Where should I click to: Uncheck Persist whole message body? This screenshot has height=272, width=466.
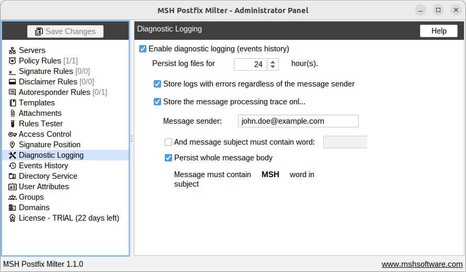click(x=168, y=158)
